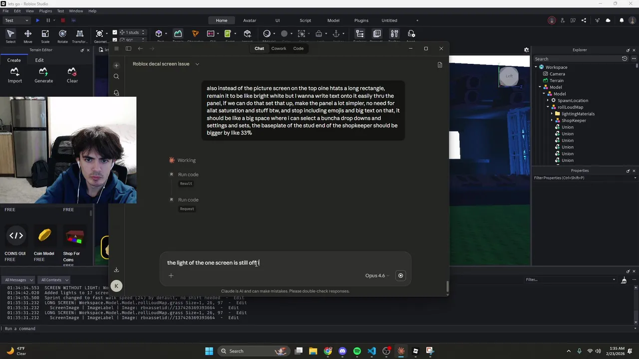Activate the Transform tool

pos(79,36)
